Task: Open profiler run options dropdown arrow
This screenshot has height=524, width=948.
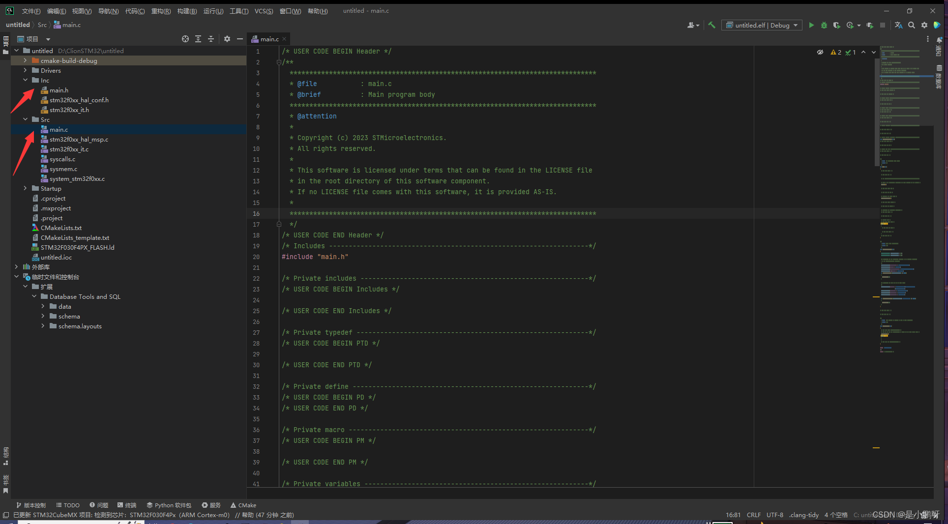Action: (859, 25)
